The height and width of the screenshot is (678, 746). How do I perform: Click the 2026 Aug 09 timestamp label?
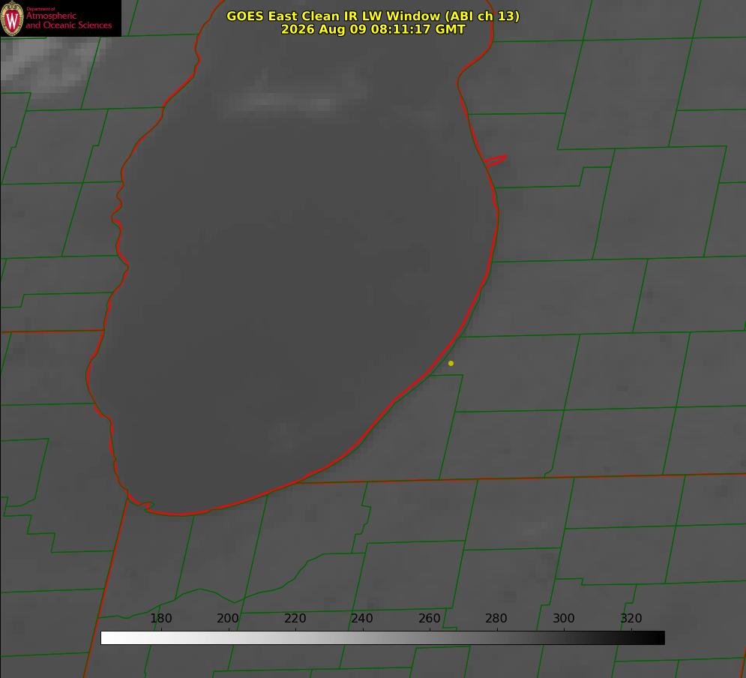coord(373,29)
